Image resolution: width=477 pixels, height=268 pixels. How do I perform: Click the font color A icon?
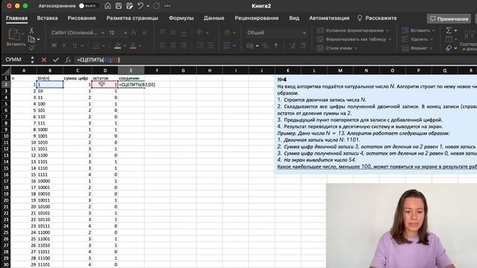click(133, 46)
